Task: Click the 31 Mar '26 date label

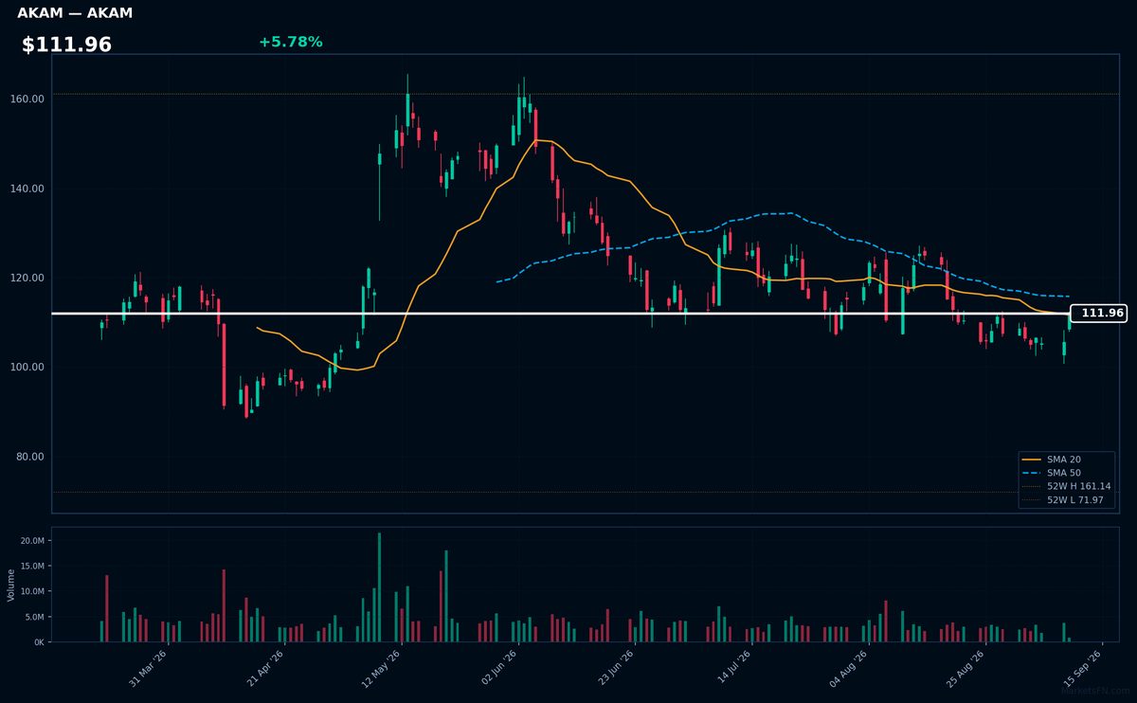Action: click(149, 667)
